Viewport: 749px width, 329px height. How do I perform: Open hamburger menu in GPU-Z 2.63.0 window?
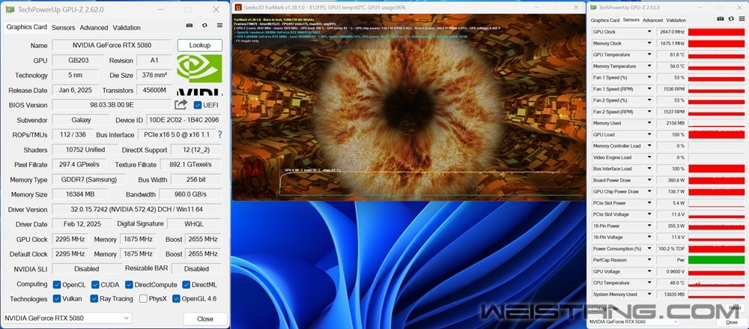click(x=741, y=19)
